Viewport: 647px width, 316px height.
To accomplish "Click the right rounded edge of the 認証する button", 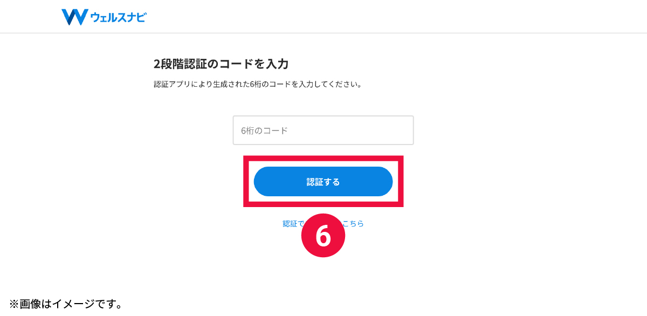I will click(385, 182).
